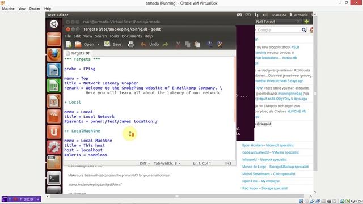This screenshot has width=363, height=204.
Task: Open the armada user menu
Action: coord(298,15)
